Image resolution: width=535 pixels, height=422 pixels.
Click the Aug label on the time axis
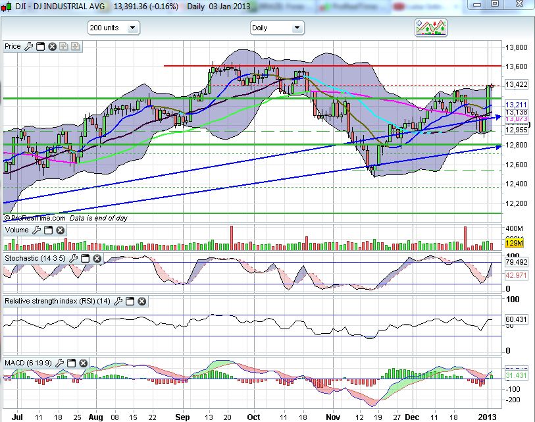(95, 417)
